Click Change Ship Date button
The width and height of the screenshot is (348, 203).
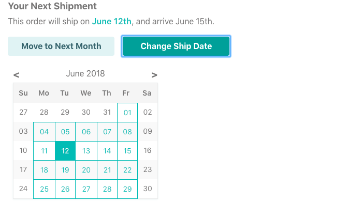pos(176,46)
